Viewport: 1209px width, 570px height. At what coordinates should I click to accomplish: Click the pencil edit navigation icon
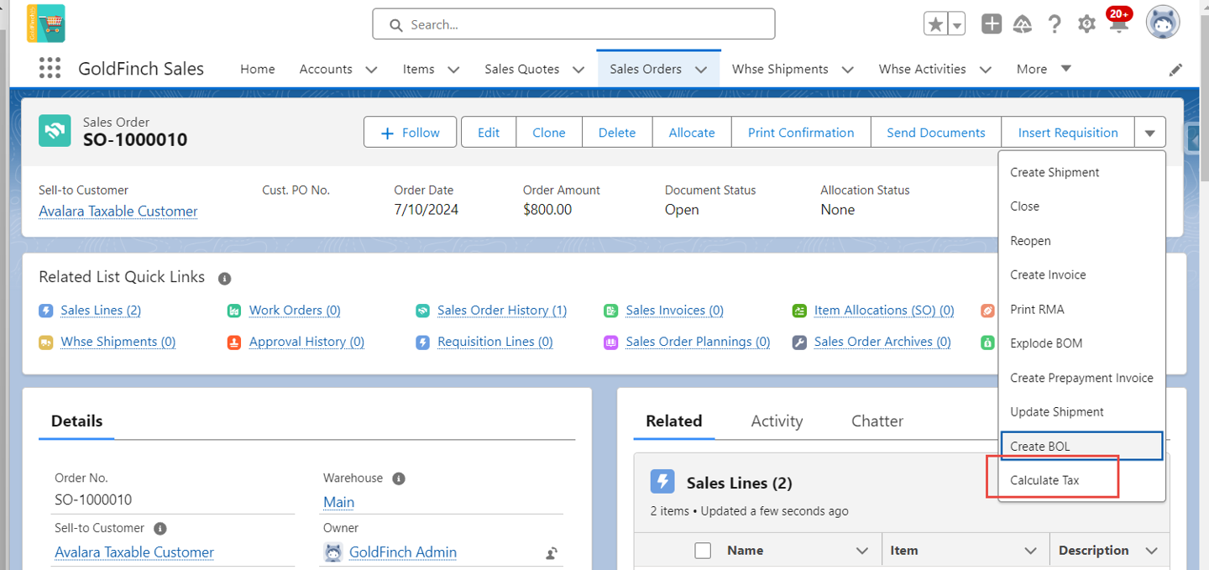[1176, 70]
